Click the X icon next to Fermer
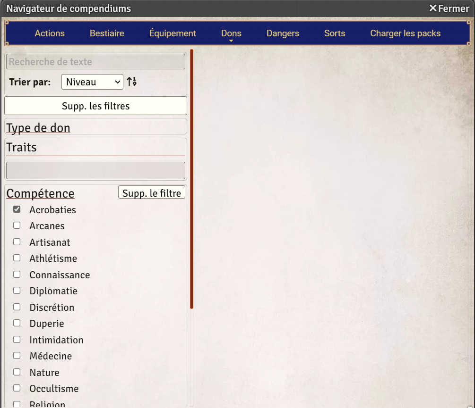Image resolution: width=475 pixels, height=408 pixels. [x=433, y=8]
